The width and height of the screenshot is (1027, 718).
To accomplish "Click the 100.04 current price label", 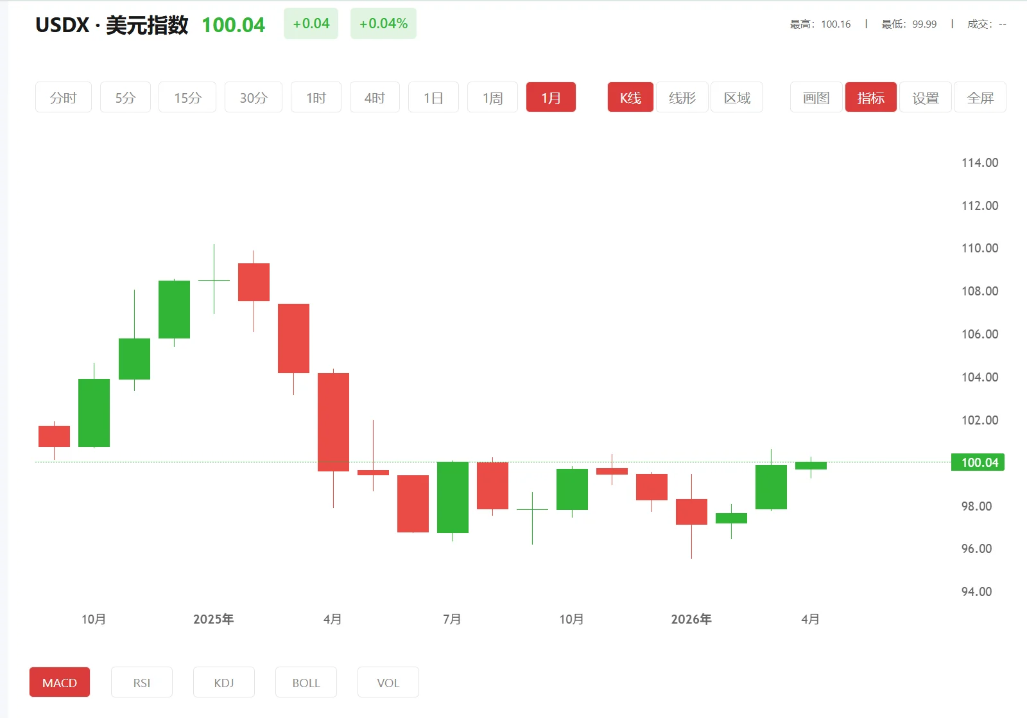I will [x=978, y=462].
